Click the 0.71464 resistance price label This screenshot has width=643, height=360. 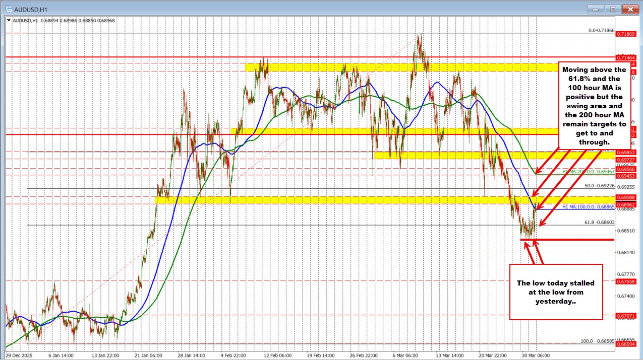tap(625, 57)
